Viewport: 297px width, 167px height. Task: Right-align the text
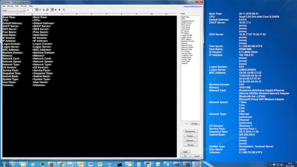[60, 10]
